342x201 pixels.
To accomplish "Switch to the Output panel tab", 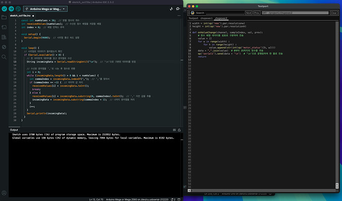I will [14, 130].
